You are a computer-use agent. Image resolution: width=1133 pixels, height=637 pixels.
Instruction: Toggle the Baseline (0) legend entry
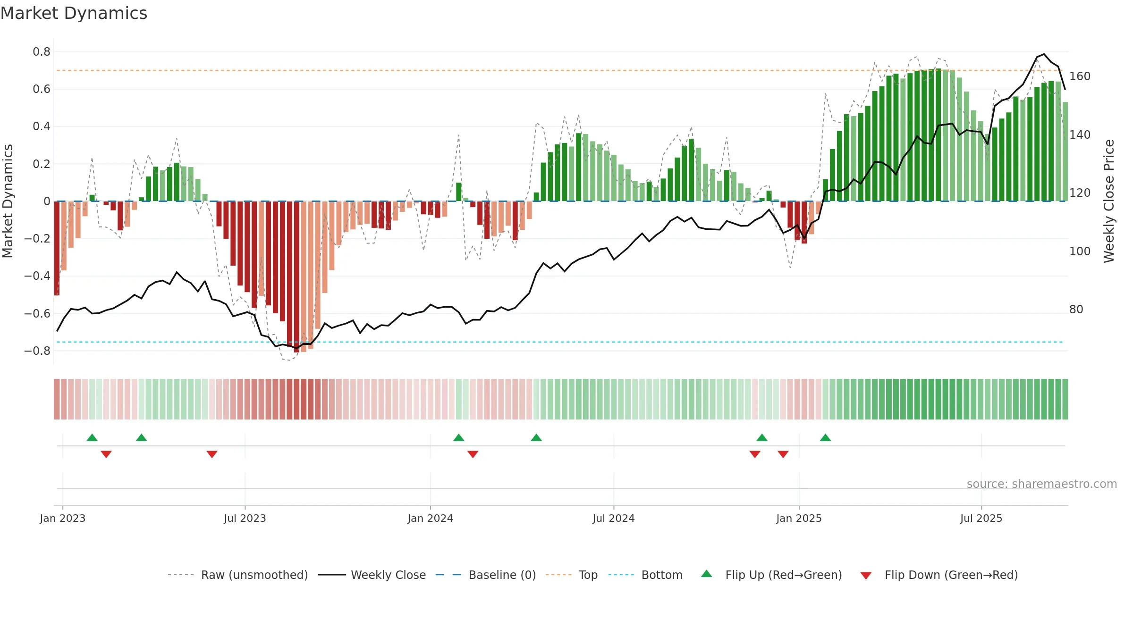(x=486, y=575)
